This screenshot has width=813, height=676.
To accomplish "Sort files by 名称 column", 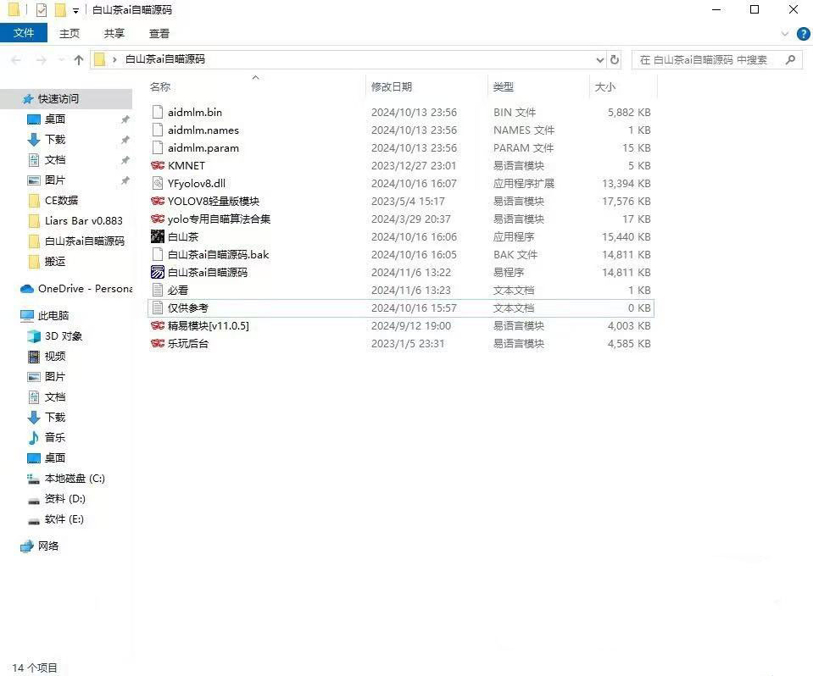I will pyautogui.click(x=159, y=87).
